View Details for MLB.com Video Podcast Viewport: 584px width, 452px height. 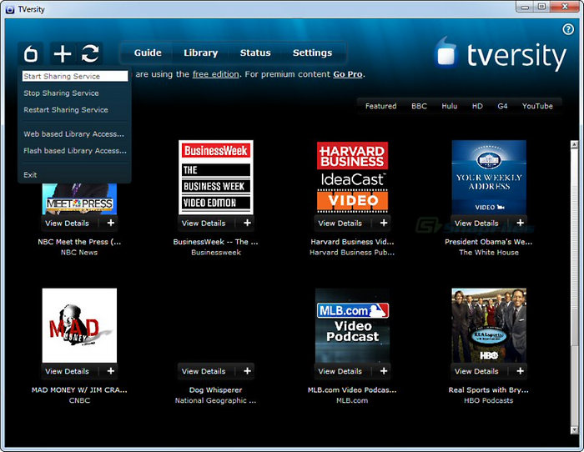tap(340, 371)
